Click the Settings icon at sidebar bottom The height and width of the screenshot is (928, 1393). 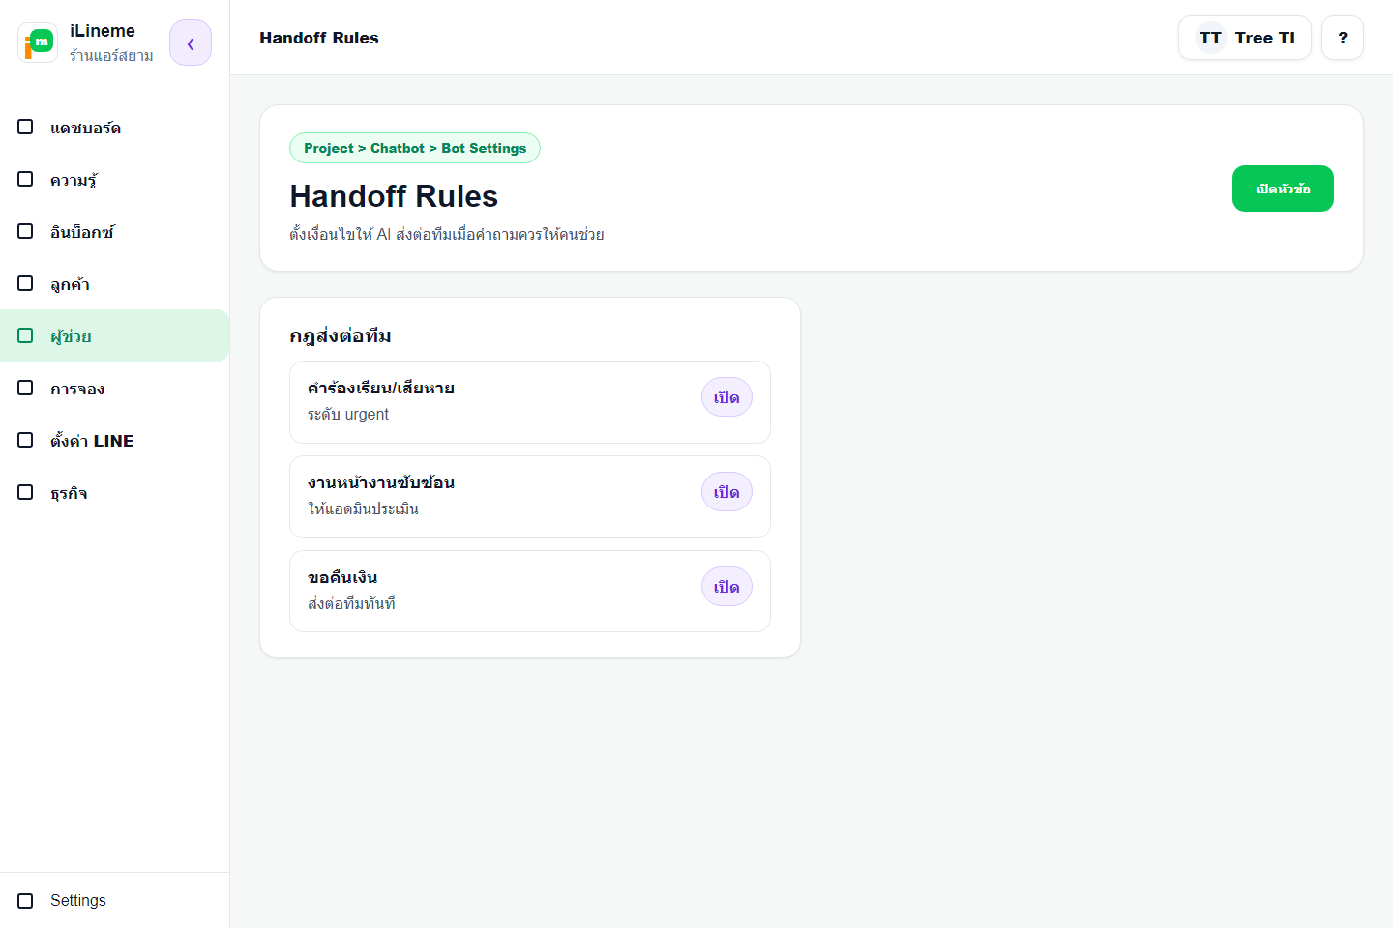[x=25, y=900]
